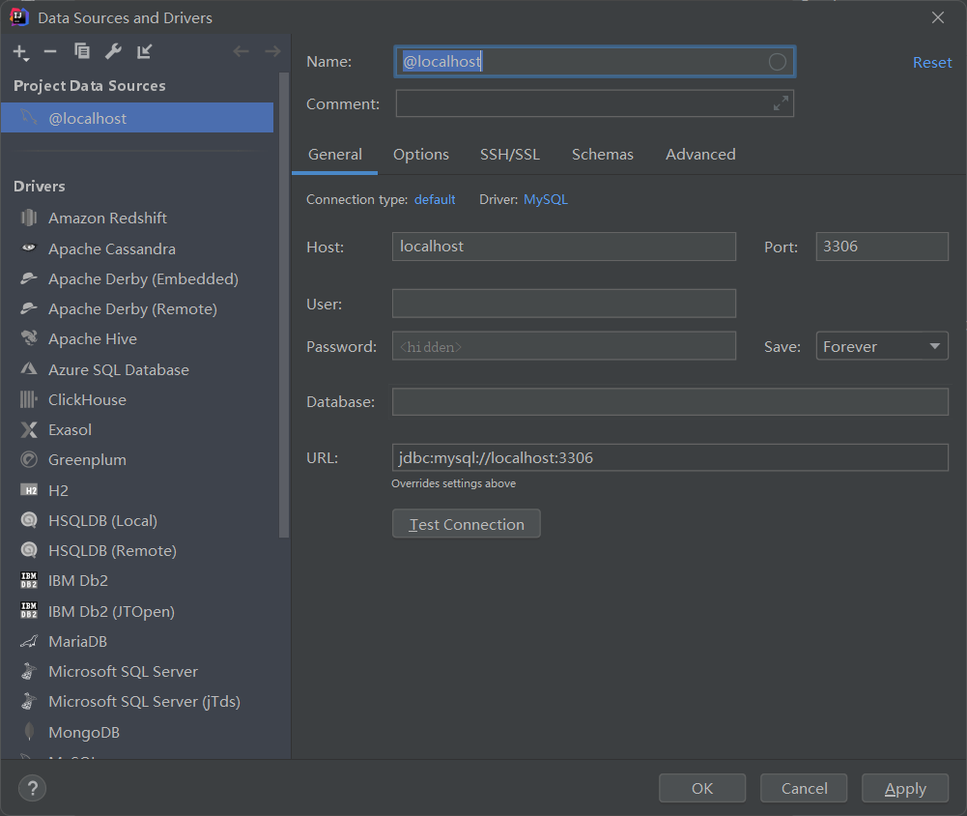Click the MySQL driver link
The height and width of the screenshot is (816, 967).
pyautogui.click(x=546, y=199)
